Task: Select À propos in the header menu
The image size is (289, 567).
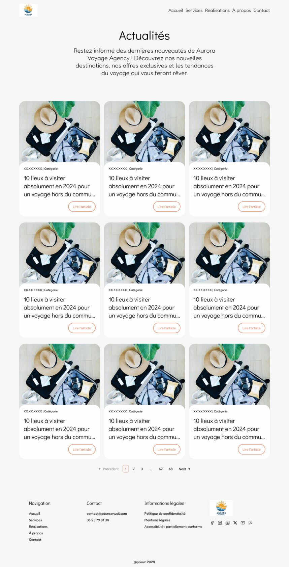Action: pyautogui.click(x=242, y=10)
